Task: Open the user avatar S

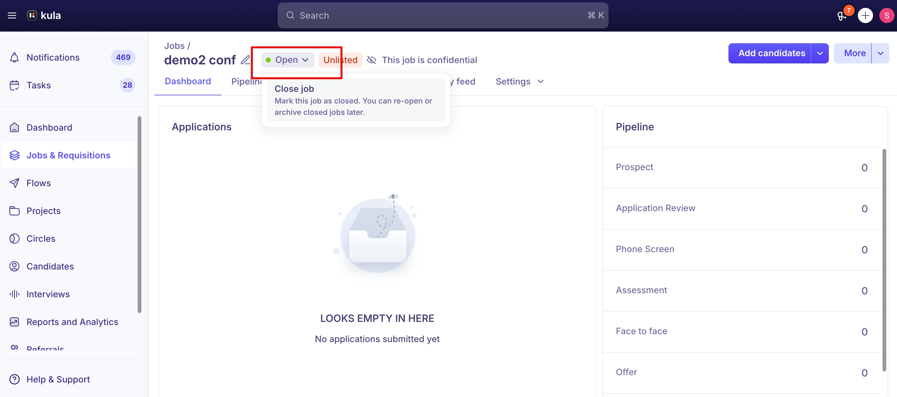Action: point(886,15)
